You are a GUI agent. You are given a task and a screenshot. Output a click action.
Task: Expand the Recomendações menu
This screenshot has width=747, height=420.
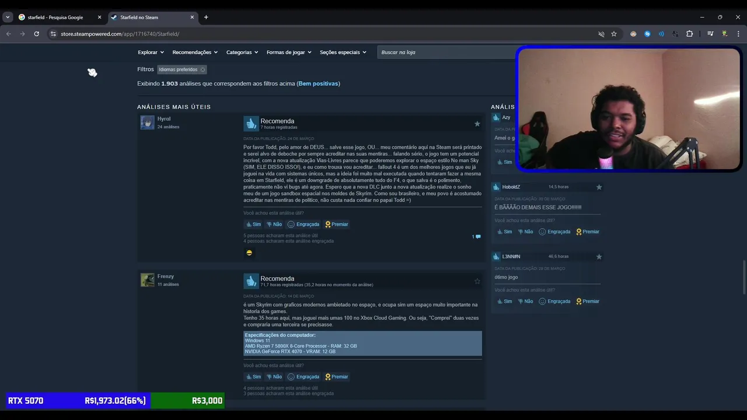195,52
